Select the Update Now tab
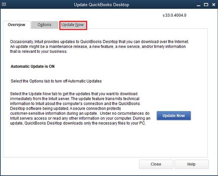The height and width of the screenshot is (176, 218). (x=73, y=25)
